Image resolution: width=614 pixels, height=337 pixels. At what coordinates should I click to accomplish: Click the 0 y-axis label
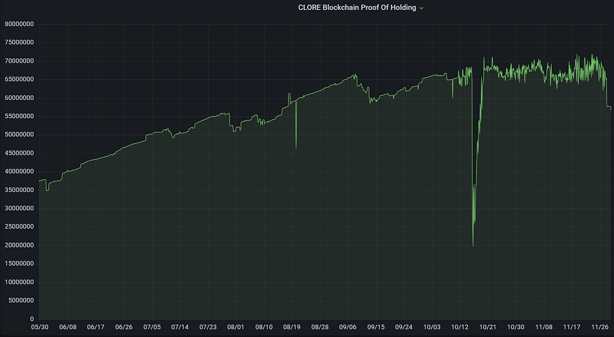pyautogui.click(x=32, y=319)
